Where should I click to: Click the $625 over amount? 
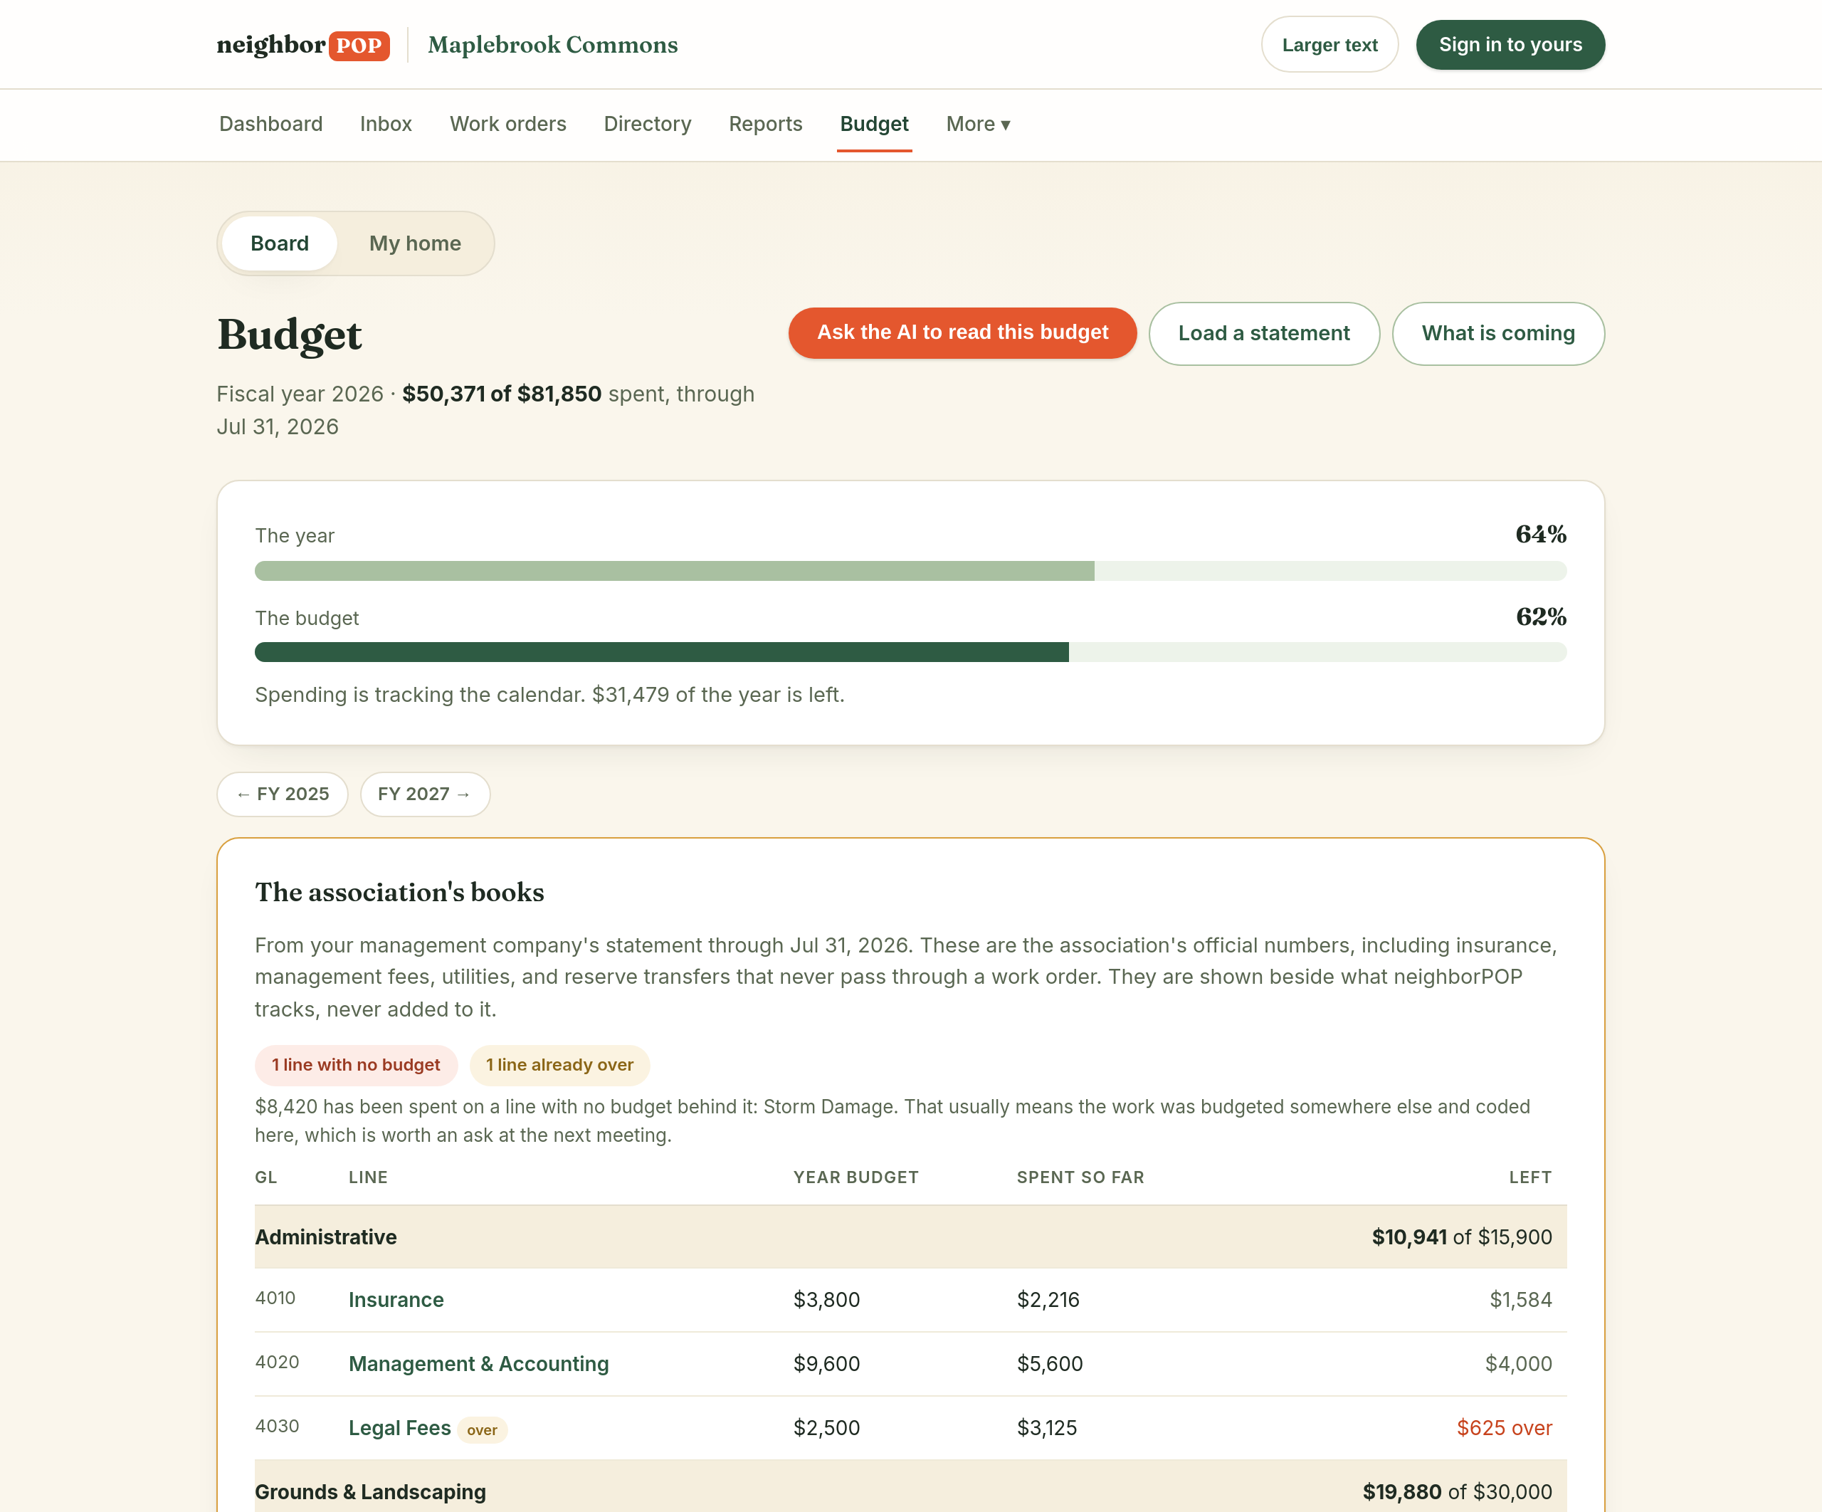pos(1504,1428)
